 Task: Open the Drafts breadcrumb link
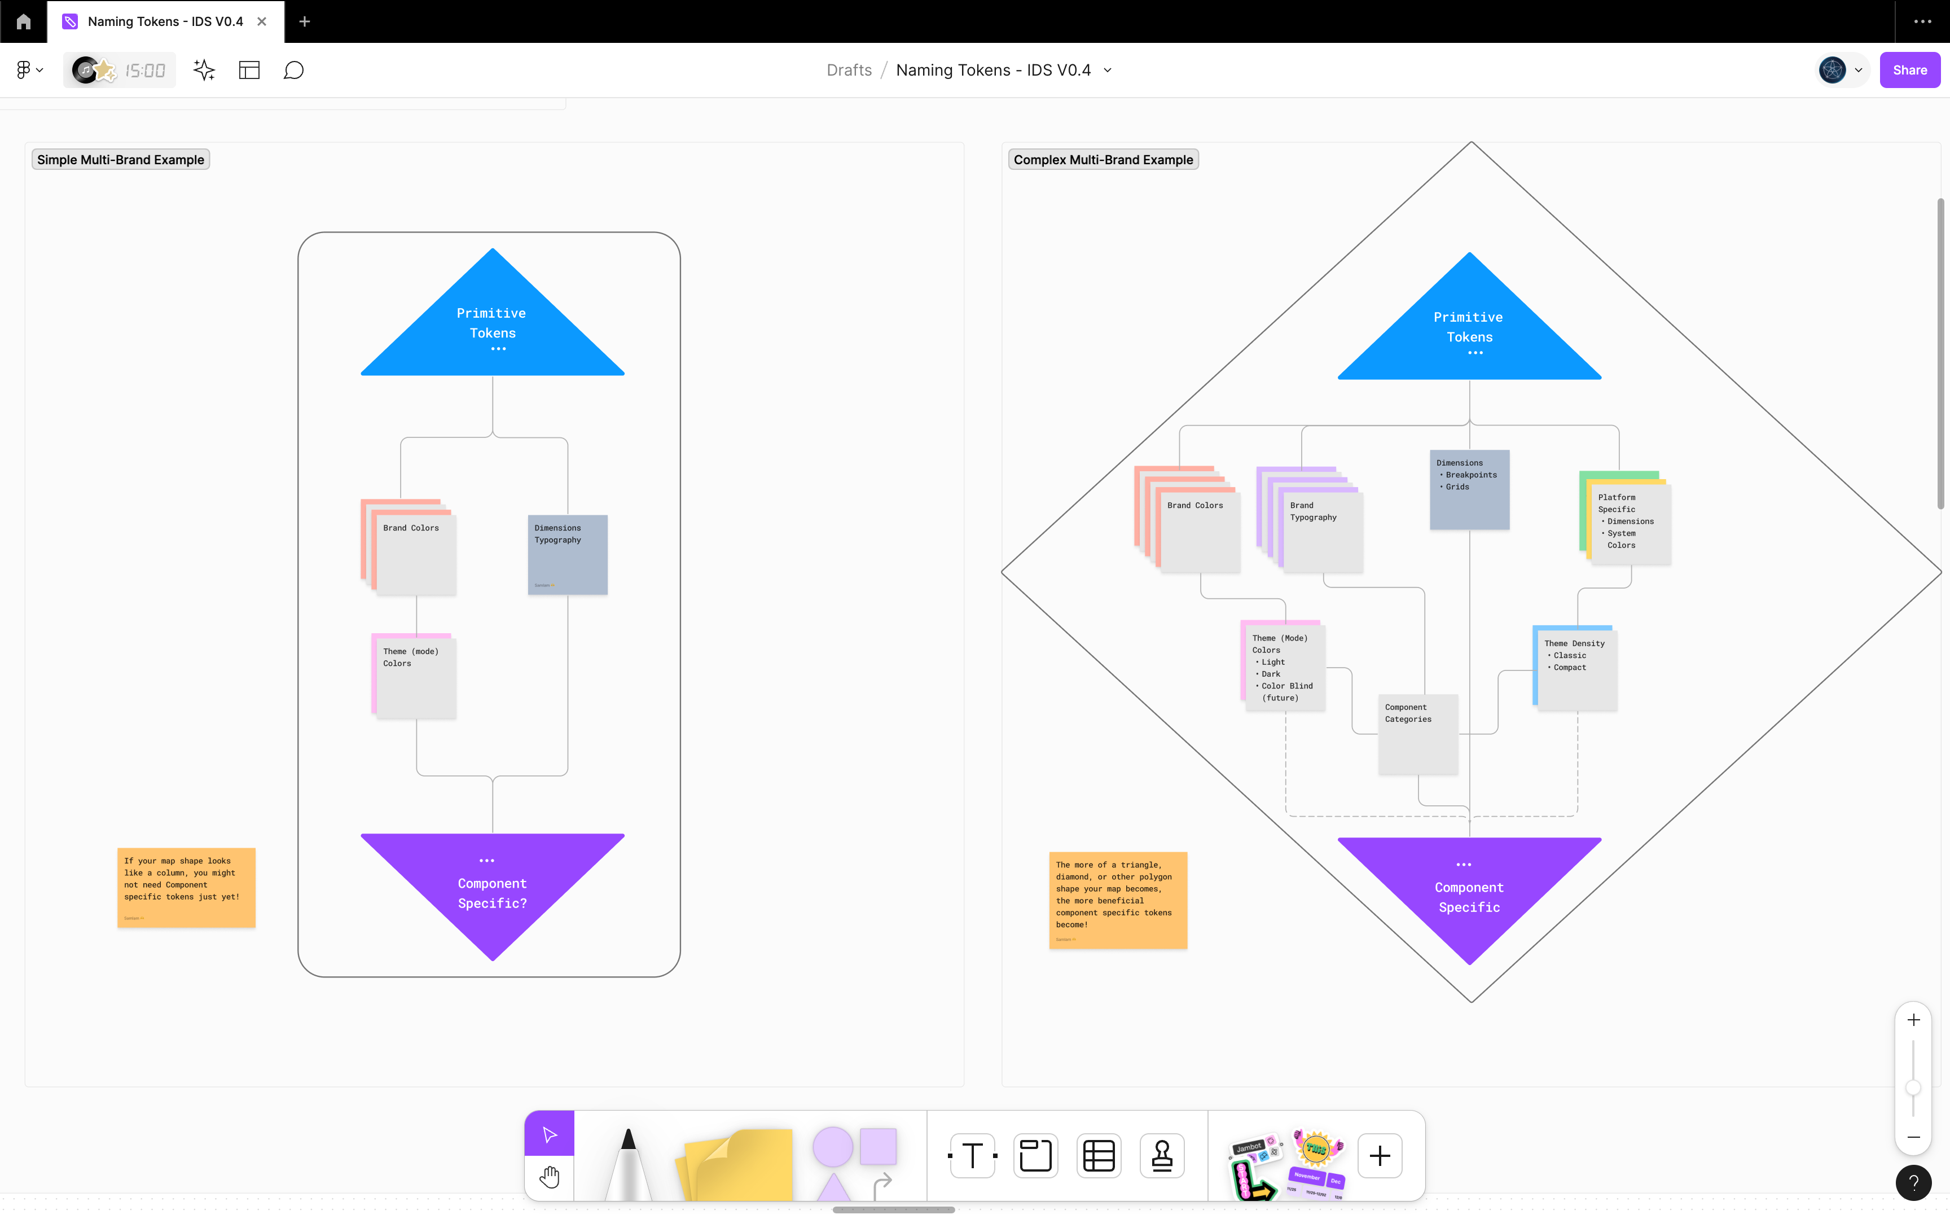[849, 70]
